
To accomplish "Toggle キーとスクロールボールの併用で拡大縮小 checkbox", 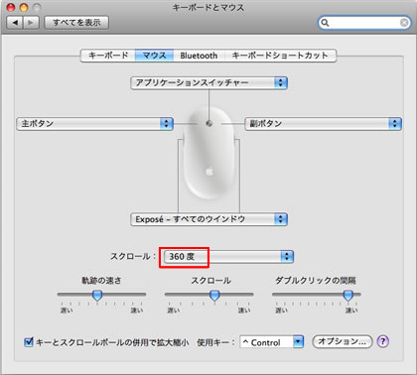I will [x=29, y=342].
